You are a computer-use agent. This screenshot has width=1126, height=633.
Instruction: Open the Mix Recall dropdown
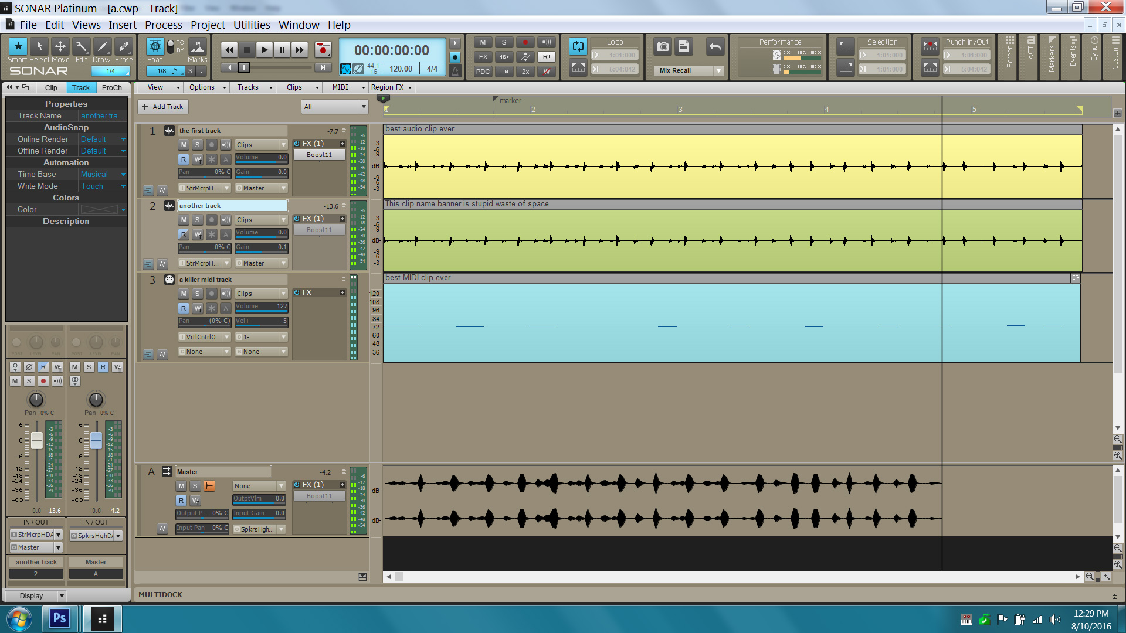[x=718, y=70]
